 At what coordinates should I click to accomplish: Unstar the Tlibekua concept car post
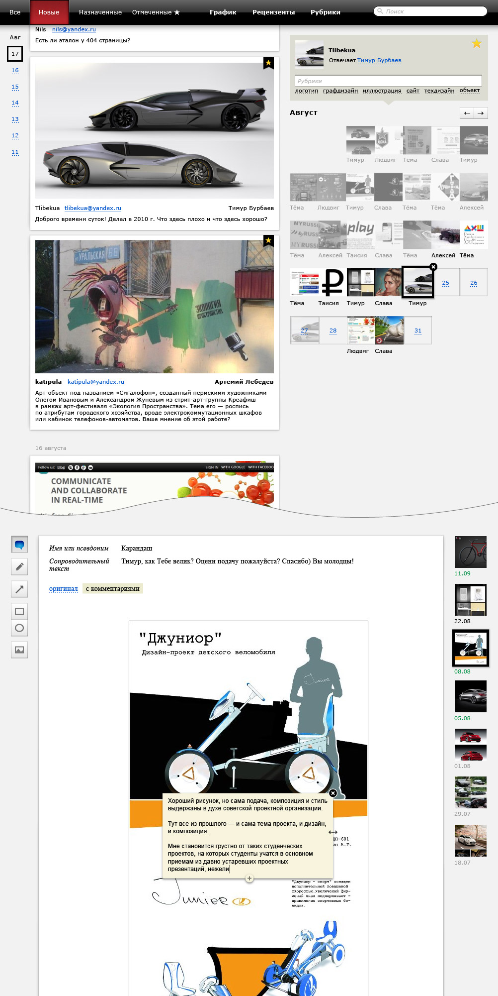(x=268, y=63)
